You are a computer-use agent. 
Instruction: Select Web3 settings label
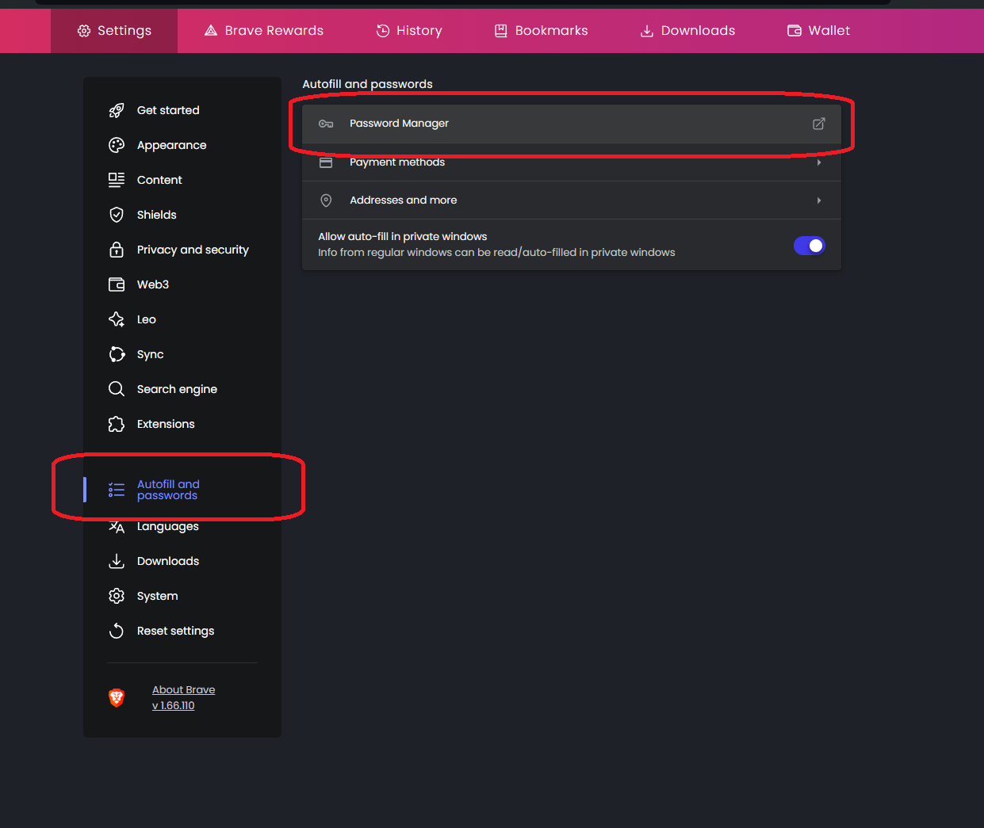[x=153, y=284]
